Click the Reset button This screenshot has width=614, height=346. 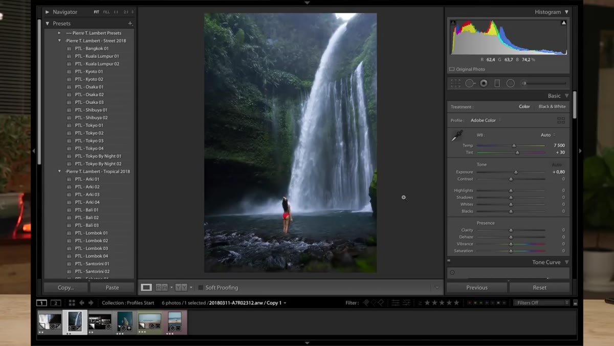[x=540, y=288]
